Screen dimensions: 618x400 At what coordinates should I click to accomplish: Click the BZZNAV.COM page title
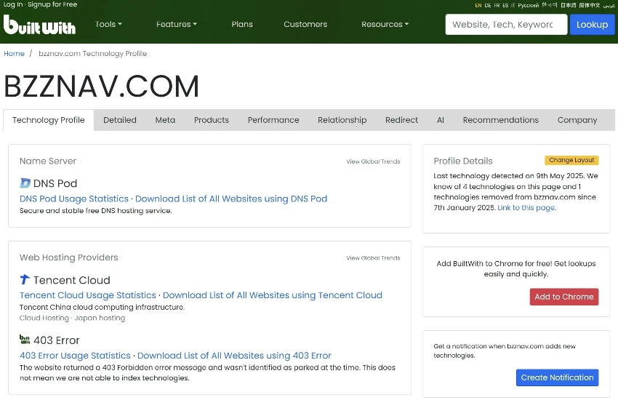pyautogui.click(x=102, y=86)
